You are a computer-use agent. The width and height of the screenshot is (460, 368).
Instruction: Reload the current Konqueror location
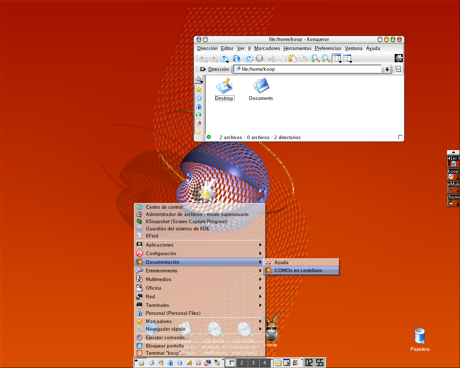[249, 58]
